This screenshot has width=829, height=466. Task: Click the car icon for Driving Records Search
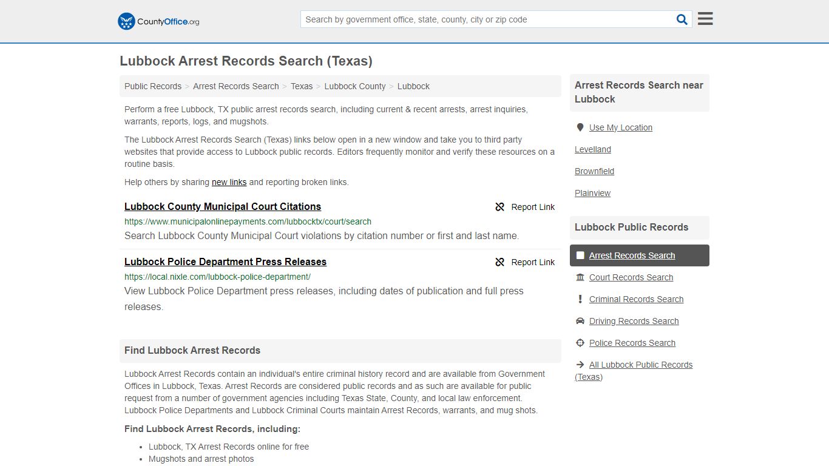pos(580,320)
